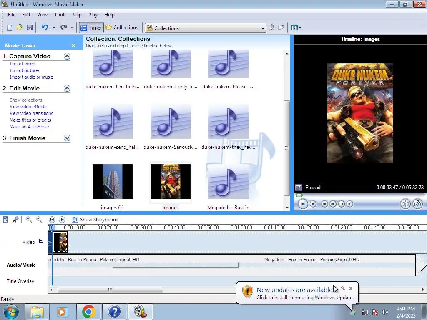Click the Open Project folder icon
This screenshot has height=320, width=427.
click(x=19, y=27)
